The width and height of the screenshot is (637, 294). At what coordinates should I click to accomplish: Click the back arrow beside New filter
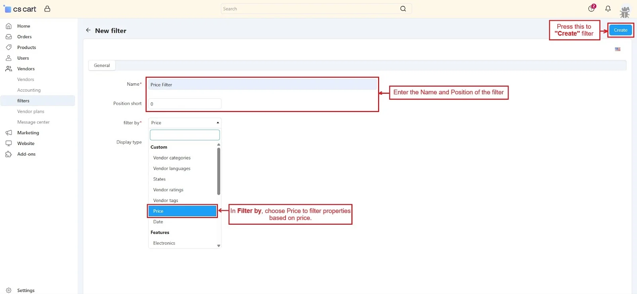pyautogui.click(x=88, y=30)
